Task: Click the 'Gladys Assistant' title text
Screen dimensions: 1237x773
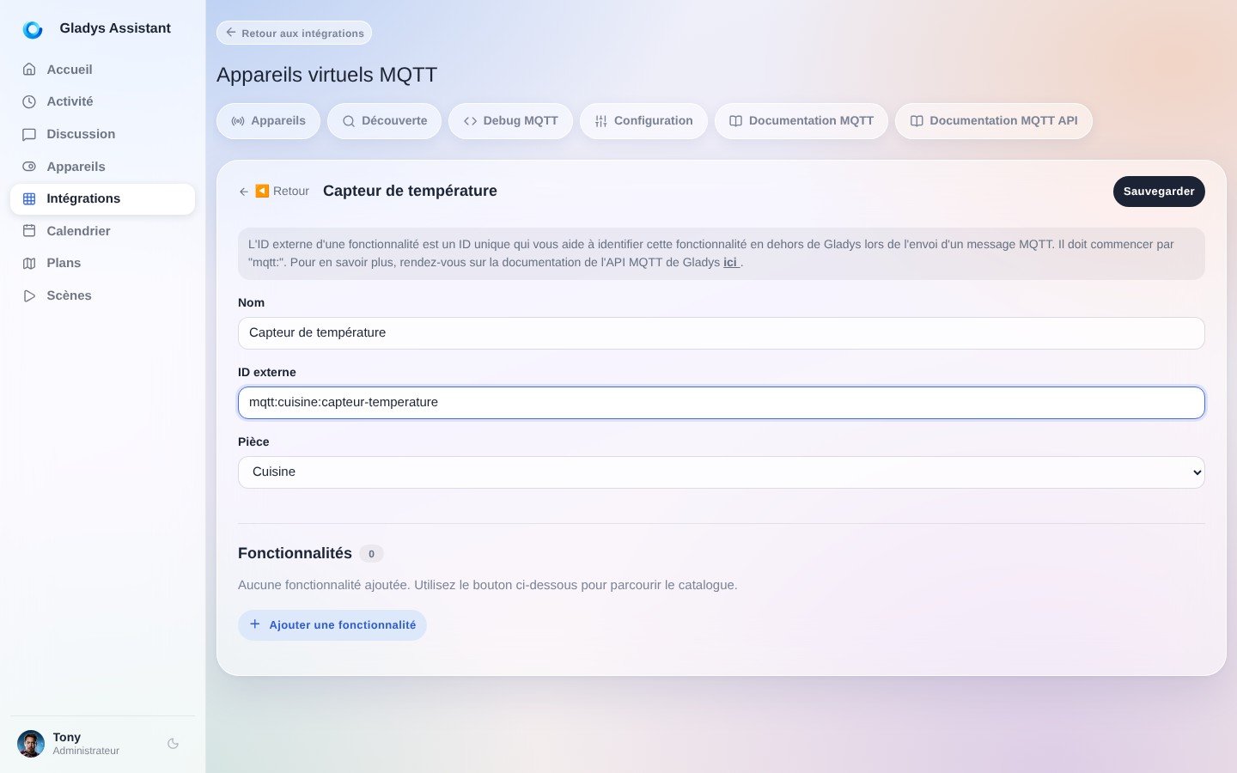Action: pos(115,28)
